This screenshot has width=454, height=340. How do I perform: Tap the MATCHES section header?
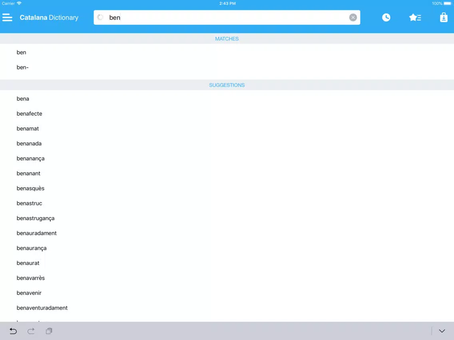227,39
